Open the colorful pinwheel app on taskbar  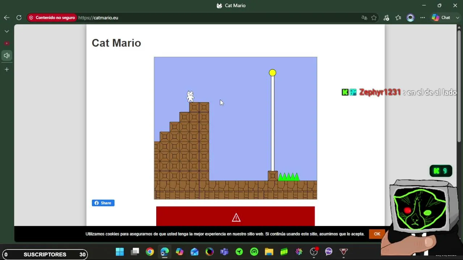click(299, 252)
